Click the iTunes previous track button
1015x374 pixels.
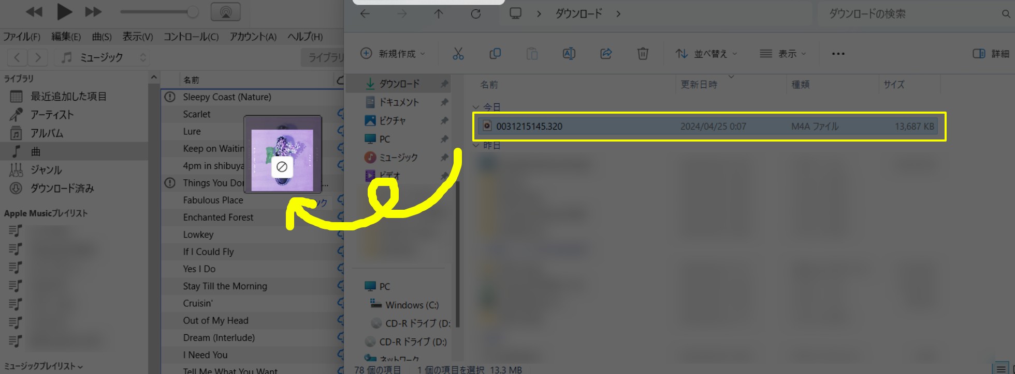pos(34,12)
